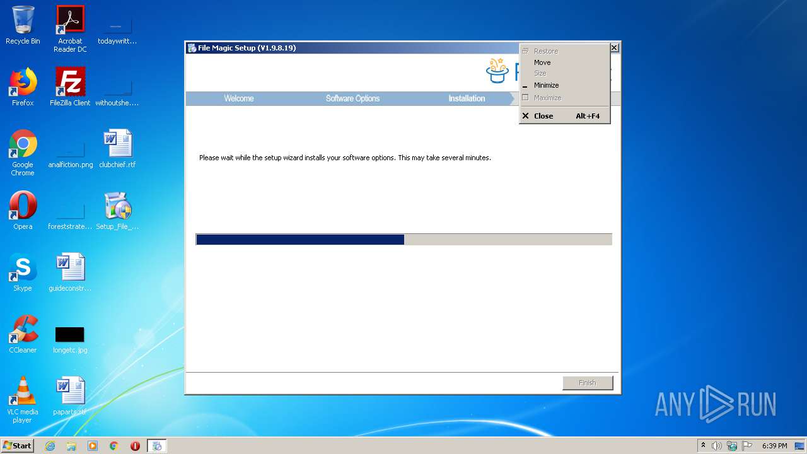Launch FileZilla Client shortcut
Screen dimensions: 807x454
pos(70,87)
